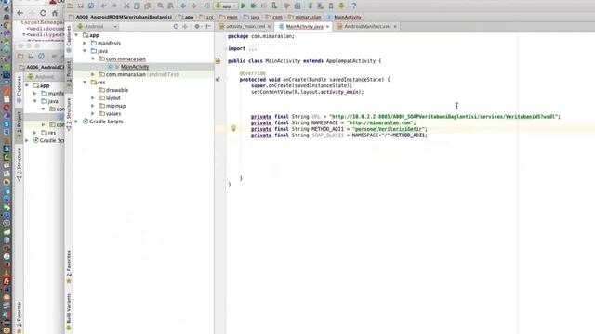Close the MainActivity.java tab

[327, 27]
